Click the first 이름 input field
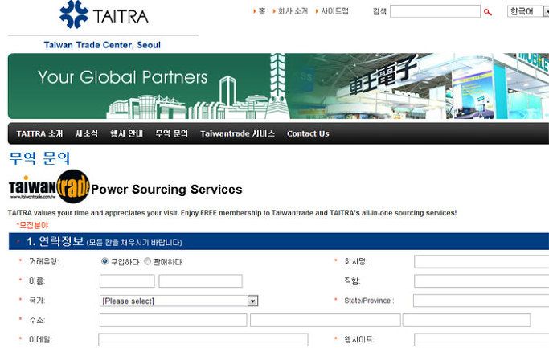This screenshot has width=549, height=348. point(127,281)
